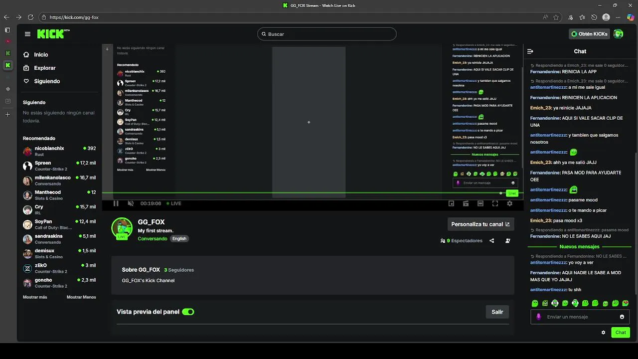Image resolution: width=638 pixels, height=359 pixels.
Task: Refresh the browser page
Action: [30, 17]
